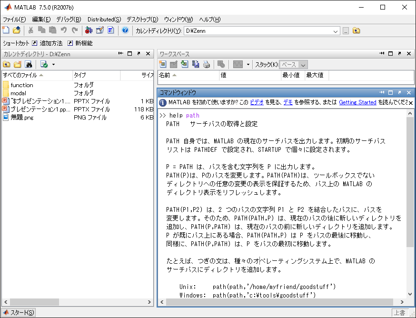Sort Workspace by 名前 column
Viewport: 416px width, 318px height.
pyautogui.click(x=188, y=75)
